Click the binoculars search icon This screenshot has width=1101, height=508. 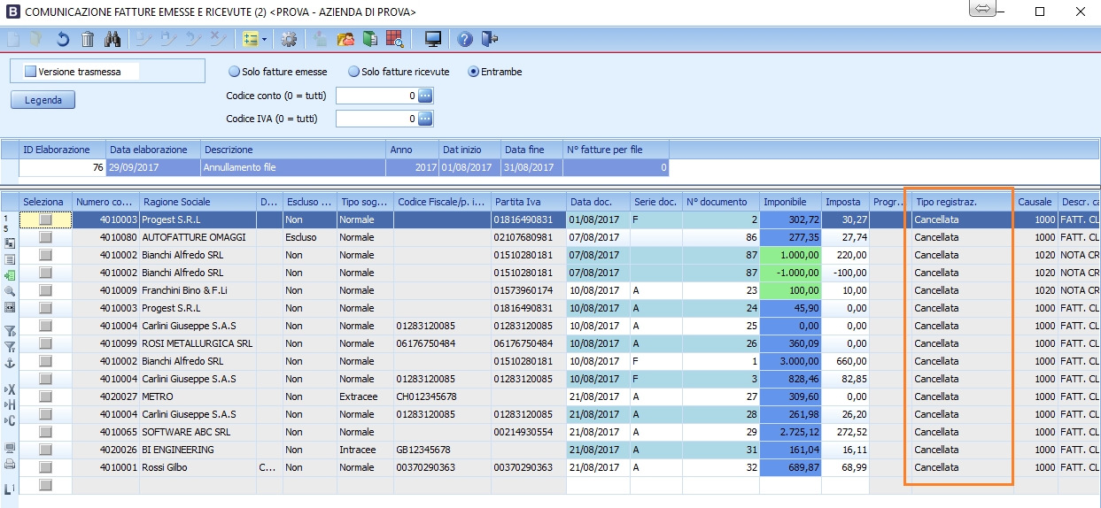[112, 39]
